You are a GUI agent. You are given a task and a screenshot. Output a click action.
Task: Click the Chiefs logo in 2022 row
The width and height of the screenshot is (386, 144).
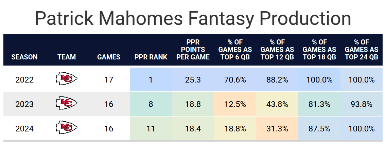(x=67, y=79)
